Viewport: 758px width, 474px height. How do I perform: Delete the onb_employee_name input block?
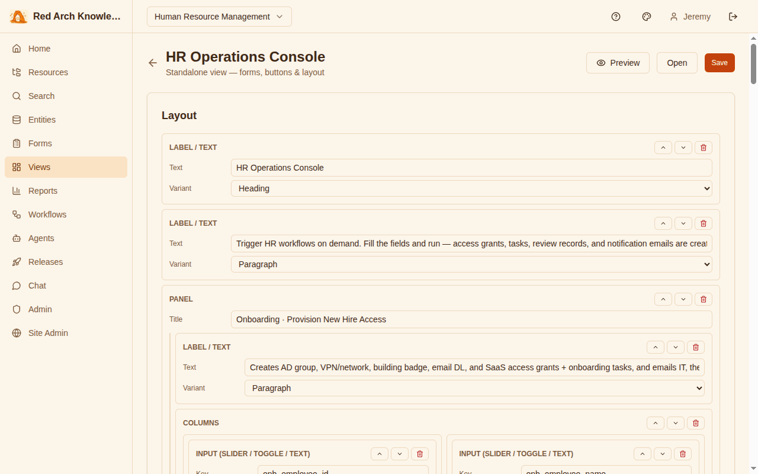point(683,454)
